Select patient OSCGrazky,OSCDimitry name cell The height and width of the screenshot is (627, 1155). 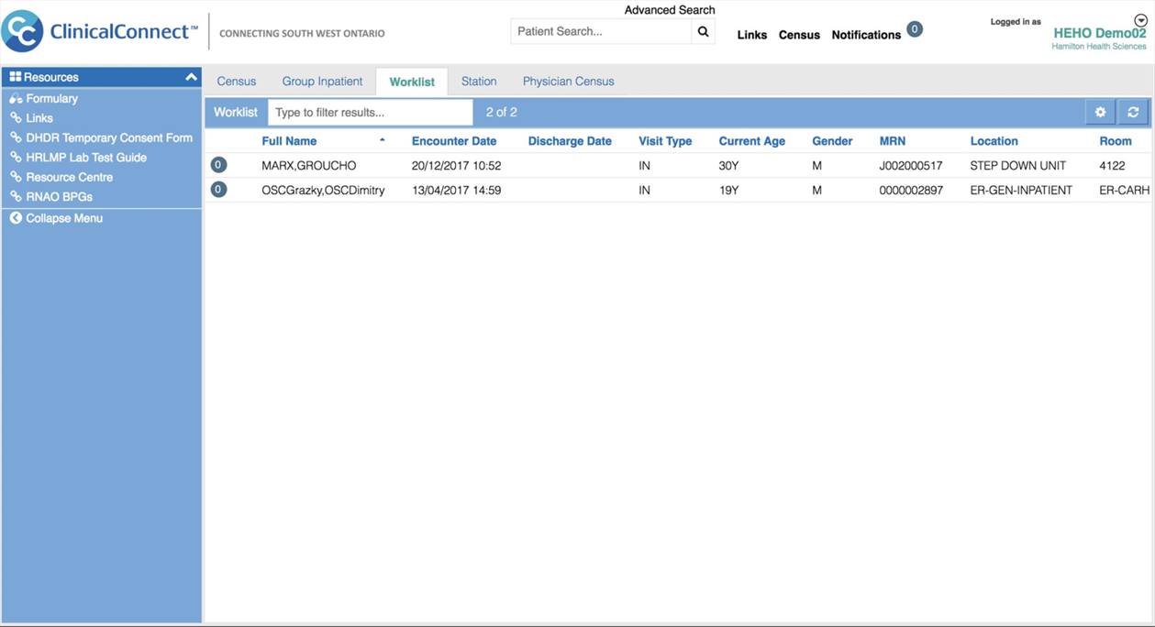click(x=323, y=191)
